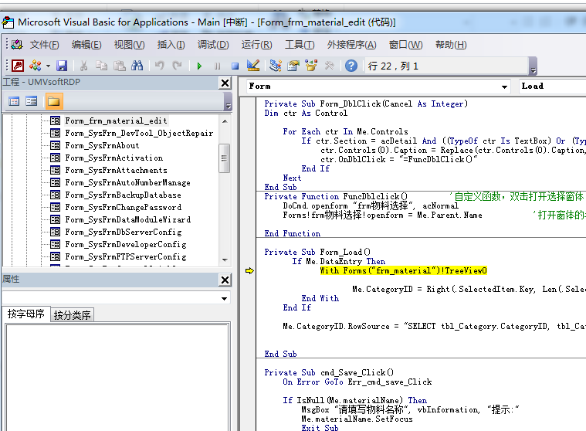Click the blue Help question mark icon

tap(351, 66)
